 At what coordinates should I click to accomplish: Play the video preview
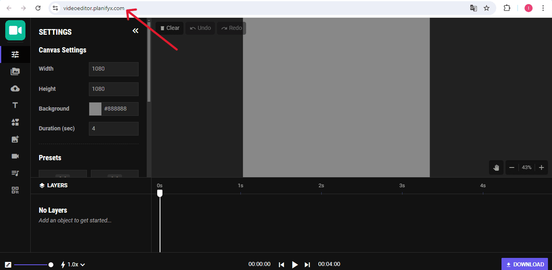pos(295,265)
